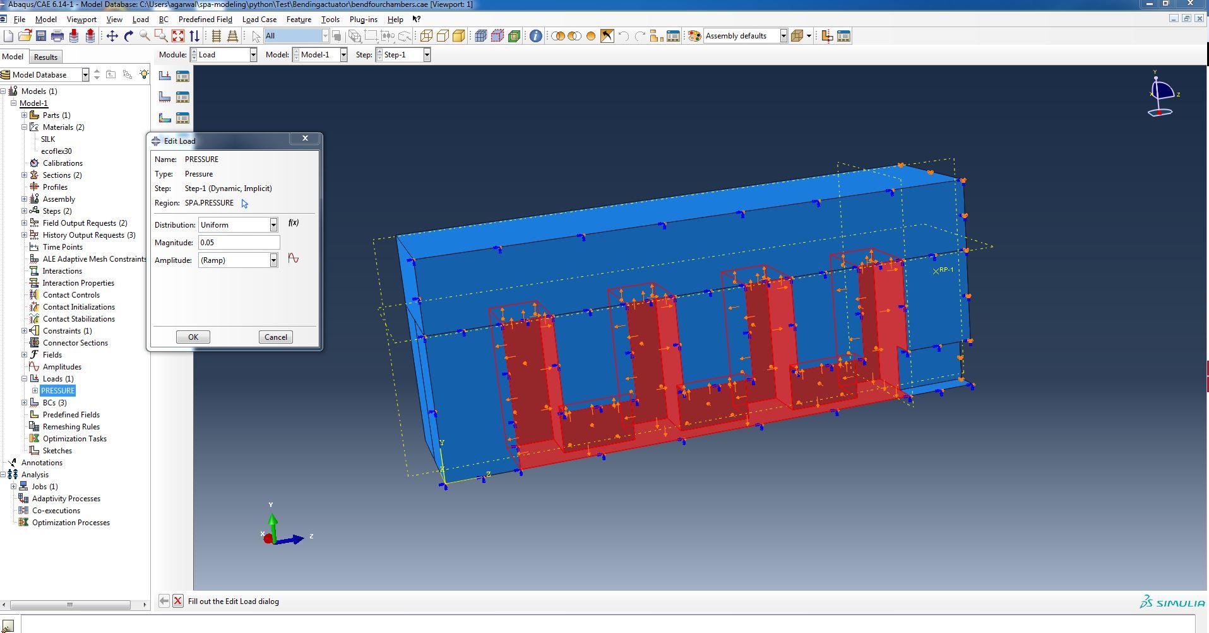Image resolution: width=1209 pixels, height=633 pixels.
Task: Click the model tree lightbulb filter icon
Action: 144,74
